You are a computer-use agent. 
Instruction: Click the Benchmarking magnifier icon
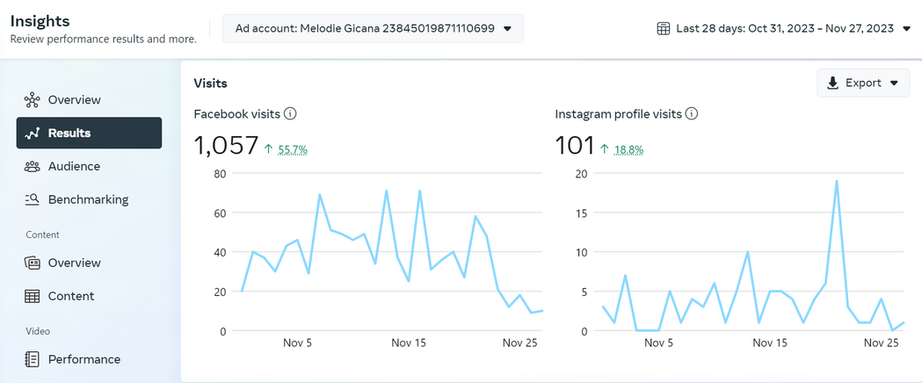(32, 199)
